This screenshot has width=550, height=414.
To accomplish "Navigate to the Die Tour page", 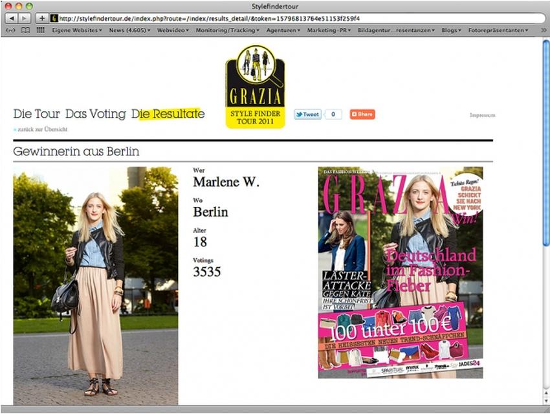I will point(36,114).
